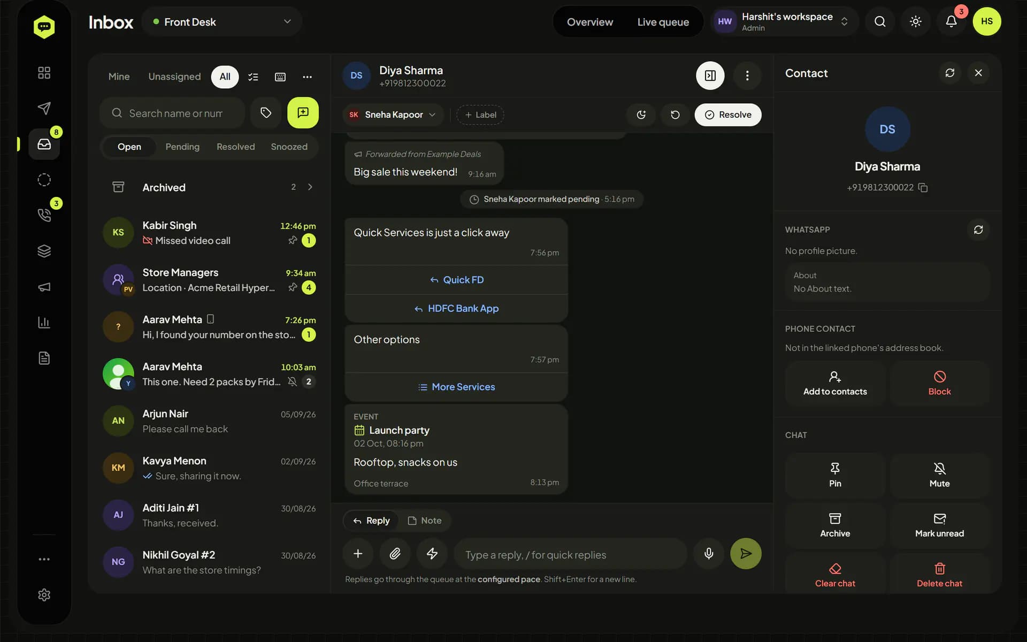Switch to Mine conversations
The width and height of the screenshot is (1027, 642).
(119, 77)
